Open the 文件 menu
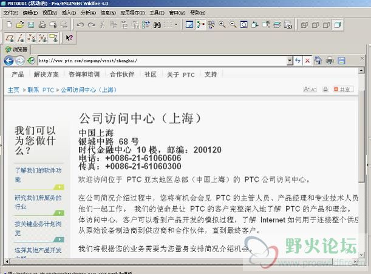 coord(11,13)
